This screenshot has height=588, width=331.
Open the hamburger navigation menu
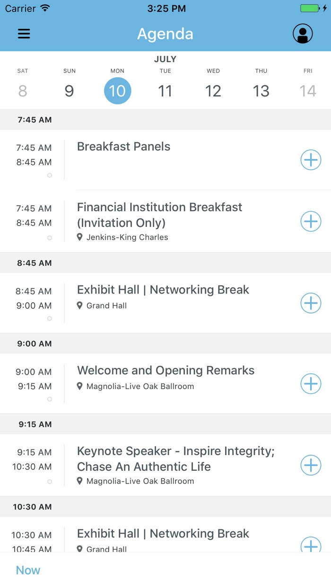[x=24, y=34]
